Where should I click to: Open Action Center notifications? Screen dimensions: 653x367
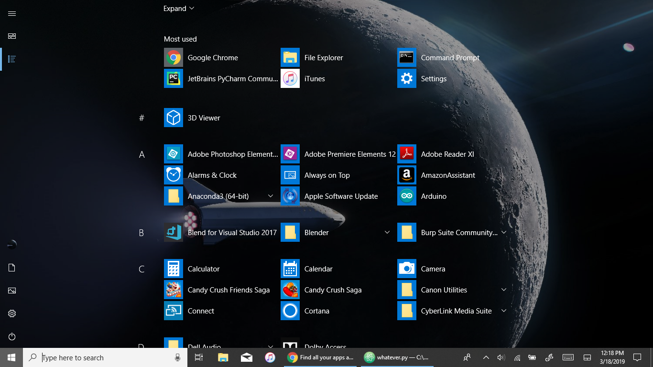click(637, 357)
